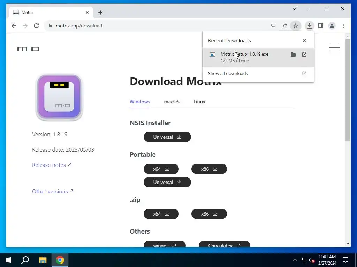This screenshot has width=357, height=267.
Task: Close the Recent Downloads popup
Action: coord(304,41)
